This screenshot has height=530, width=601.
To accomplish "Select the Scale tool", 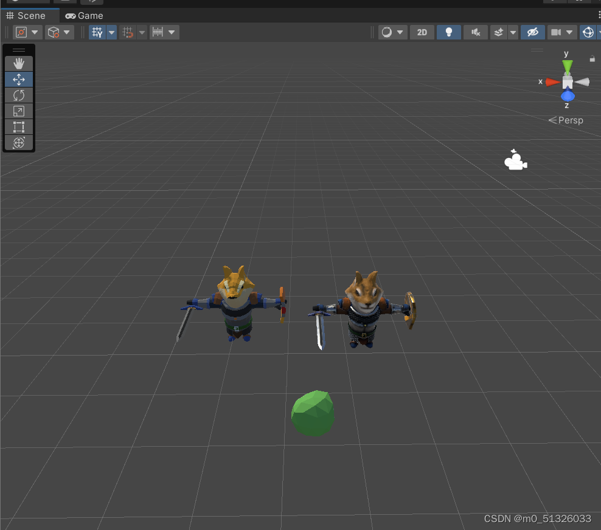I will (19, 111).
